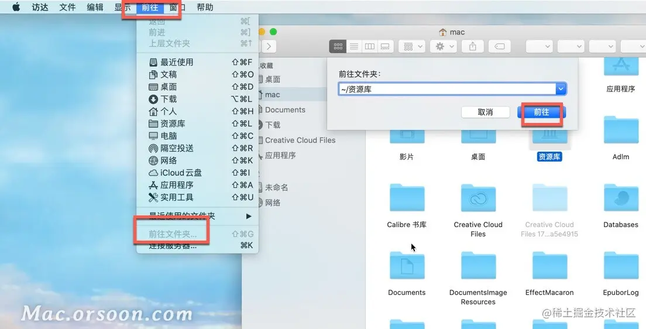Click the 前往 button in dialog
This screenshot has width=646, height=329.
541,112
